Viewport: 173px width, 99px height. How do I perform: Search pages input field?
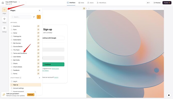coord(21,17)
